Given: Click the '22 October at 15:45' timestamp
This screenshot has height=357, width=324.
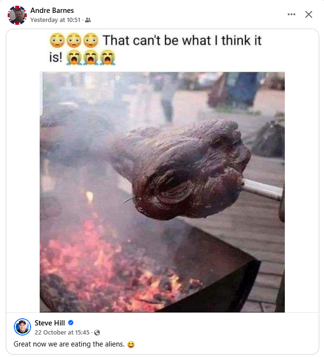Looking at the screenshot, I should [x=63, y=332].
